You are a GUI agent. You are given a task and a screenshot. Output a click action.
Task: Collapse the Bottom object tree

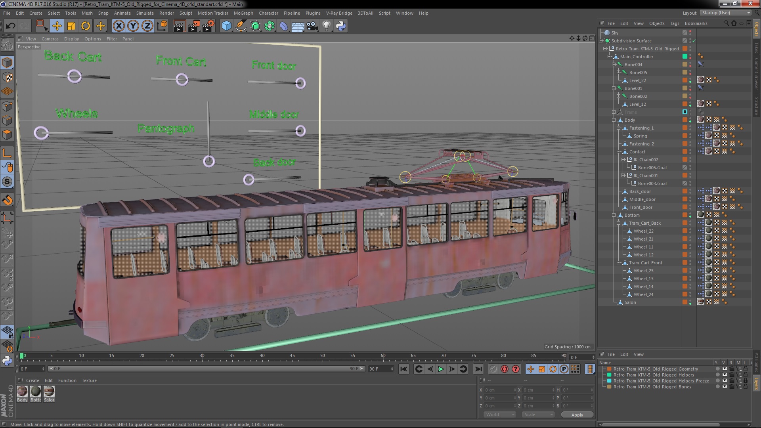tap(614, 215)
